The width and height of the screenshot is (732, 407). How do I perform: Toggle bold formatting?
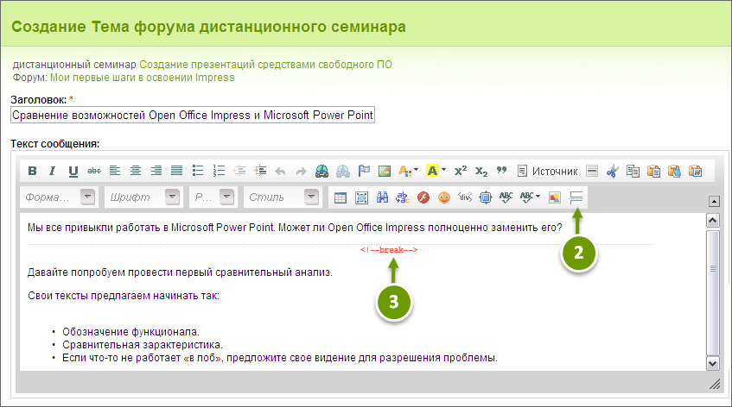(x=32, y=171)
